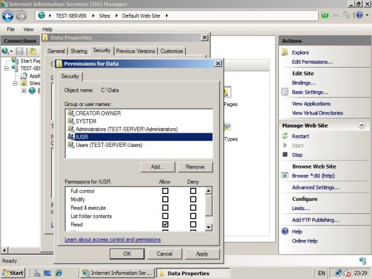Viewport: 372px width, 279px height.
Task: Check Allow for Modify permission
Action: [165, 199]
